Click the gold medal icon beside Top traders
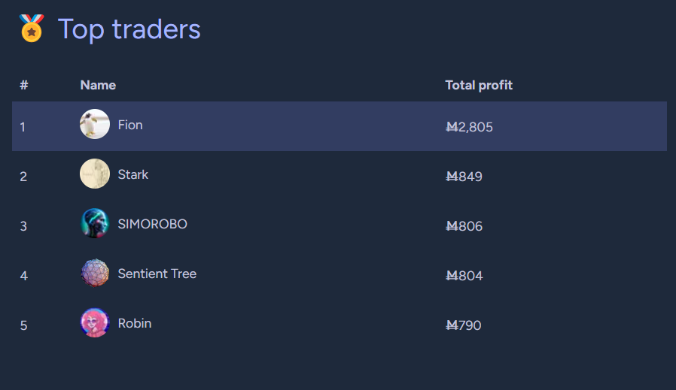The width and height of the screenshot is (676, 390). [32, 29]
